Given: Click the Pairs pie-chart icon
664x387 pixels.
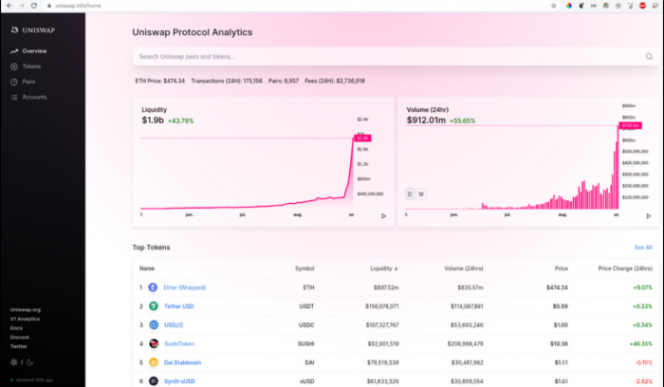Looking at the screenshot, I should pyautogui.click(x=14, y=82).
